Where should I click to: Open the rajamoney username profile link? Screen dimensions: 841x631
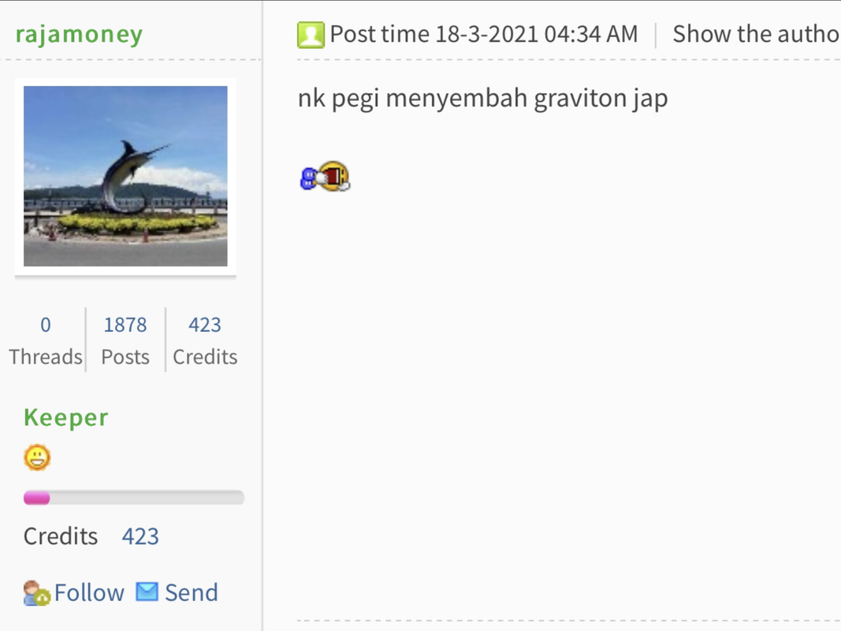(79, 35)
